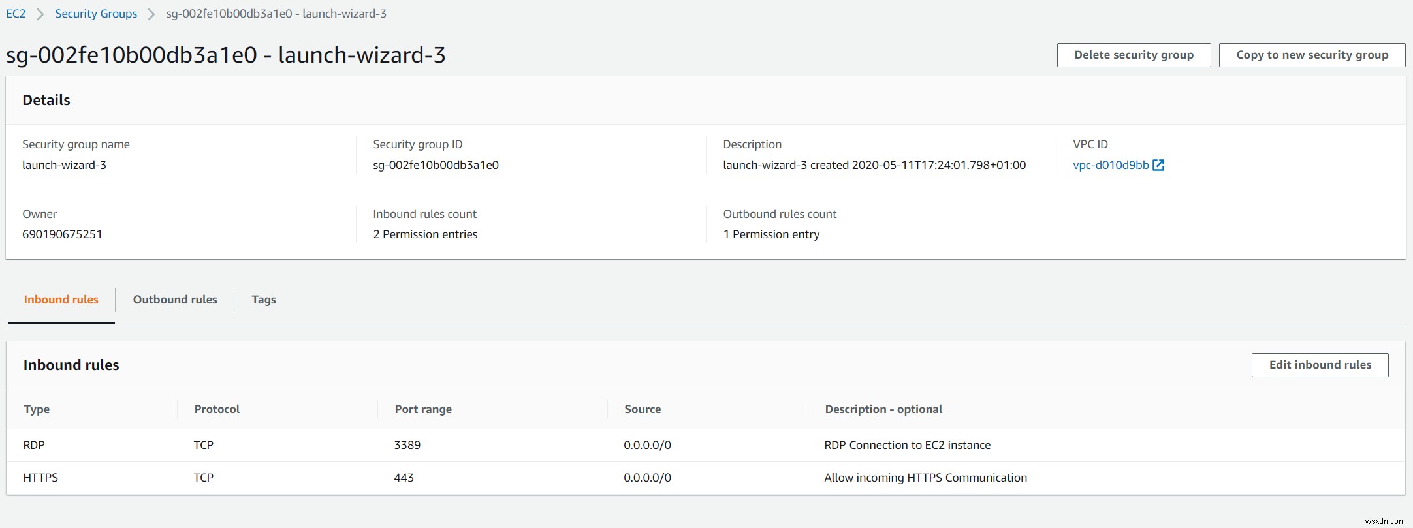The height and width of the screenshot is (528, 1413).
Task: Switch to the Outbound rules tab
Action: [175, 300]
